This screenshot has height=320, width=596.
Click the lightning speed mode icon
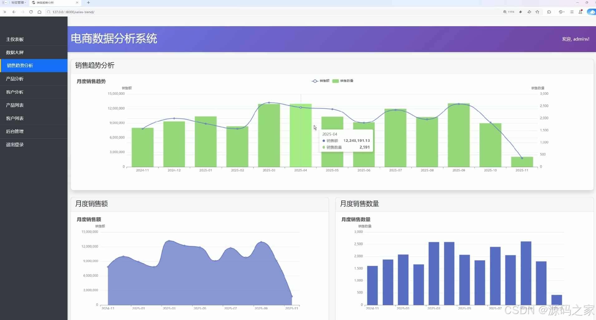click(x=520, y=12)
